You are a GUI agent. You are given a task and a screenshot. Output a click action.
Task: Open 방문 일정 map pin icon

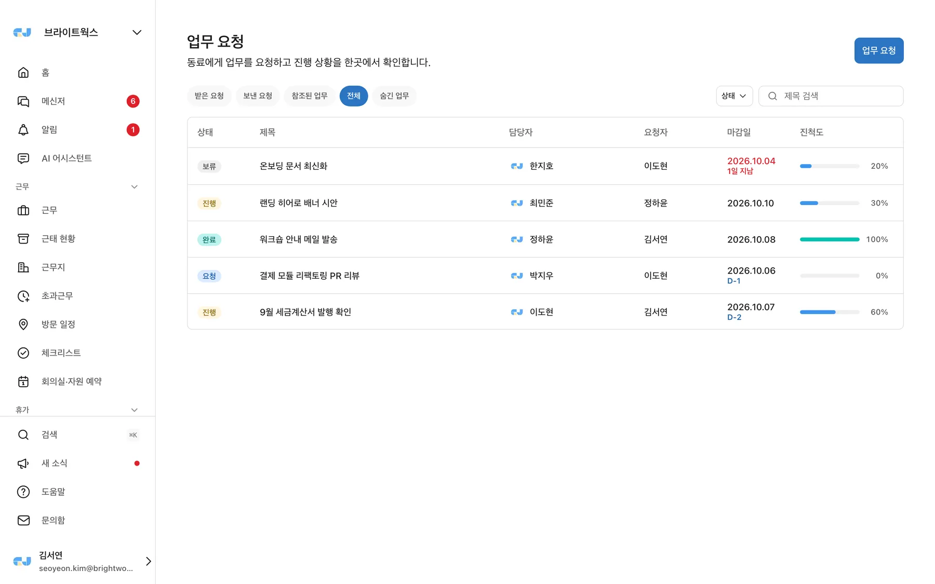pyautogui.click(x=23, y=324)
